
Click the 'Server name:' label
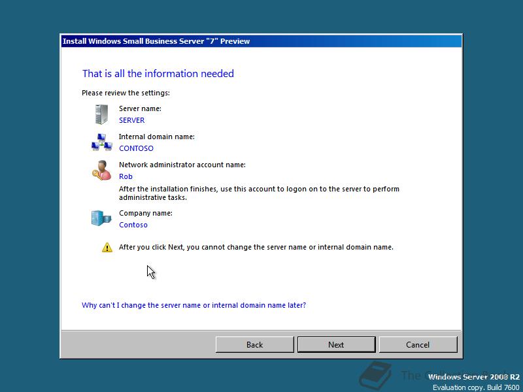point(140,108)
